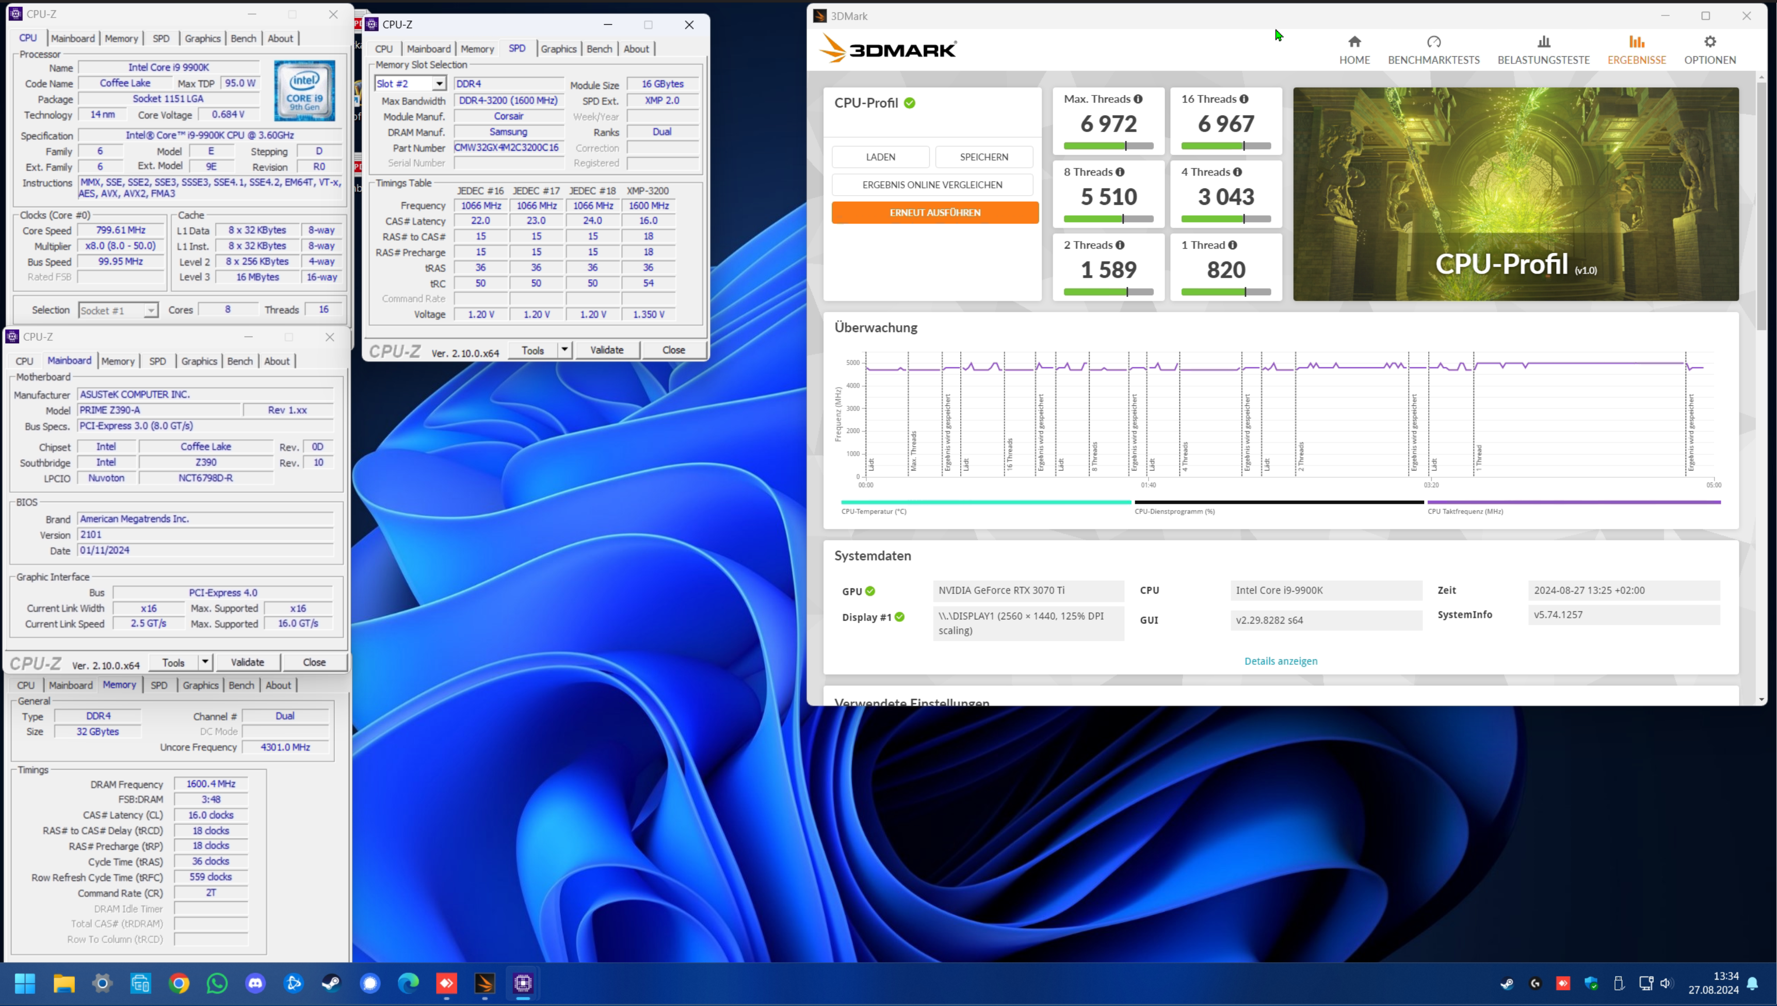Launch Google Chrome from taskbar
The height and width of the screenshot is (1006, 1777).
pyautogui.click(x=179, y=982)
